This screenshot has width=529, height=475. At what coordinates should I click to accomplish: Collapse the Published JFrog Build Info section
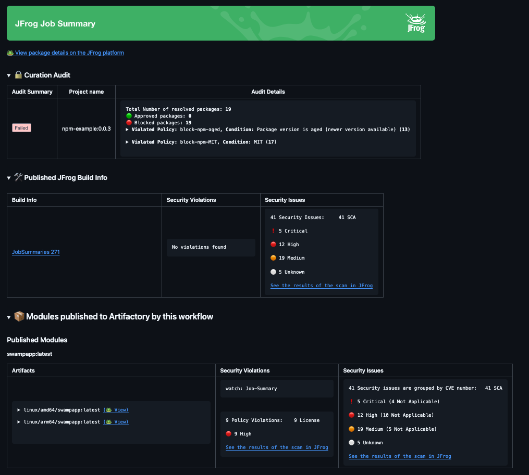pyautogui.click(x=9, y=178)
